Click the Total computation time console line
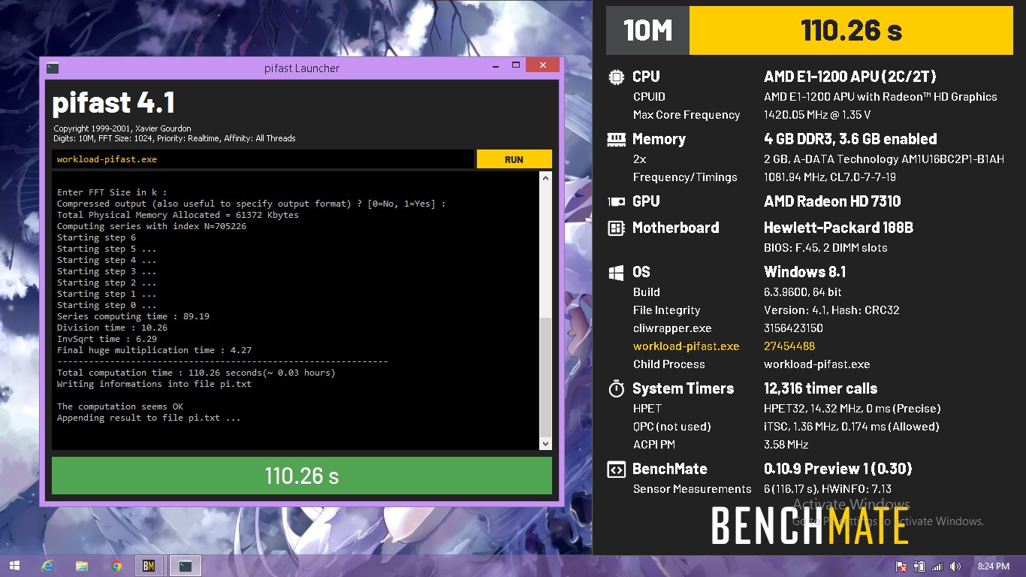The image size is (1026, 577). click(x=196, y=373)
